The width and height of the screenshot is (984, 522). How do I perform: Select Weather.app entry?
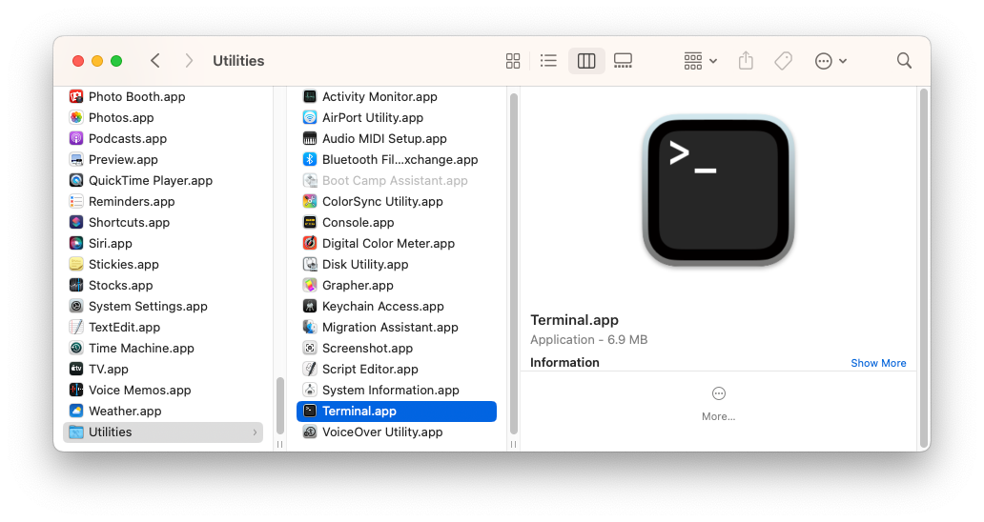[x=125, y=412]
